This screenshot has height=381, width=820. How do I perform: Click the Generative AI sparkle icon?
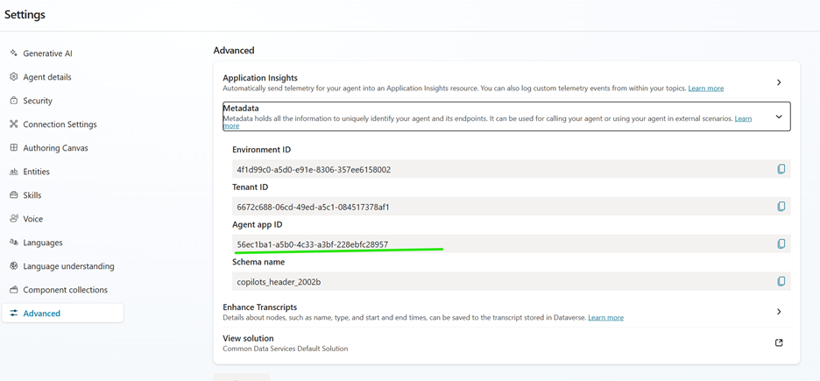pos(14,53)
